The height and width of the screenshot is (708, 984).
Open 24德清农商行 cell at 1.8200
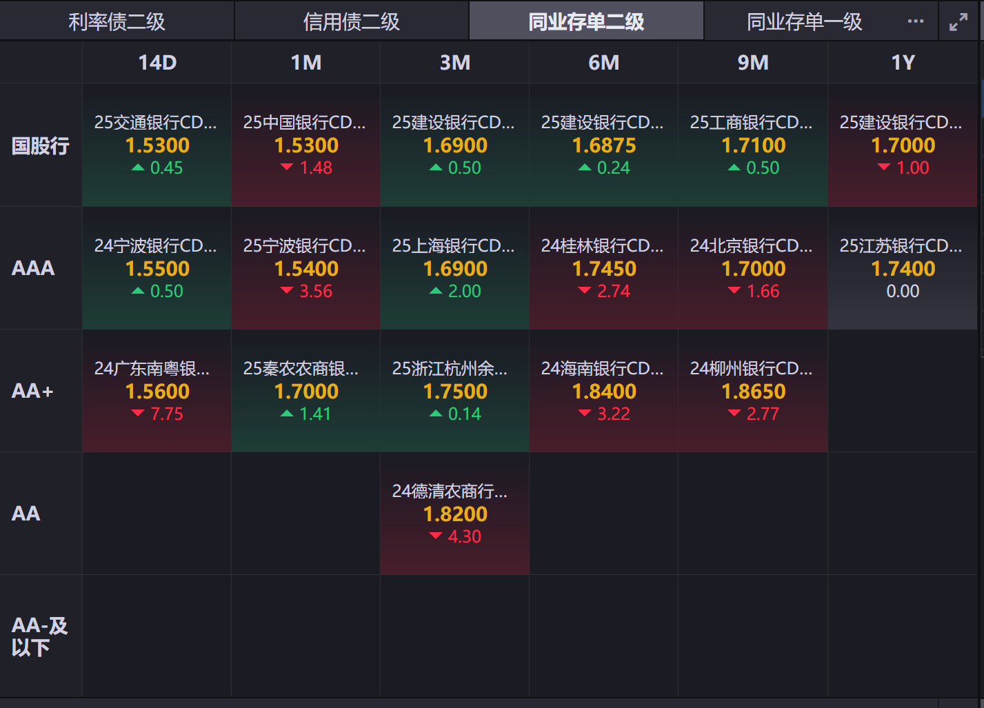click(455, 514)
